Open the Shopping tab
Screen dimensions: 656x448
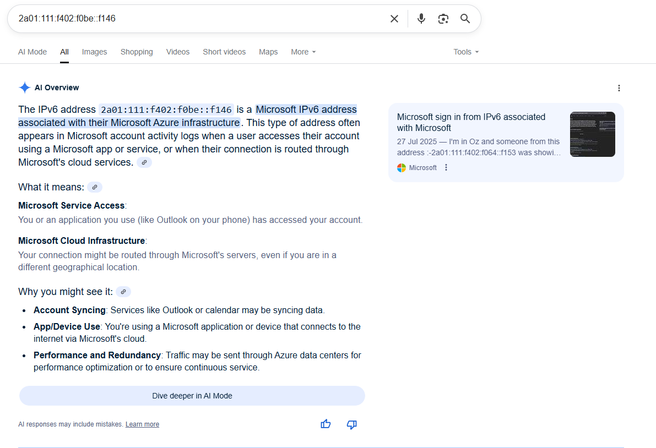coord(137,52)
